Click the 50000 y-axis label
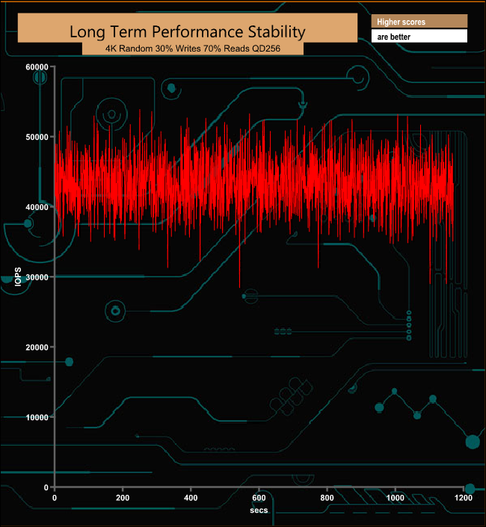 pyautogui.click(x=37, y=137)
